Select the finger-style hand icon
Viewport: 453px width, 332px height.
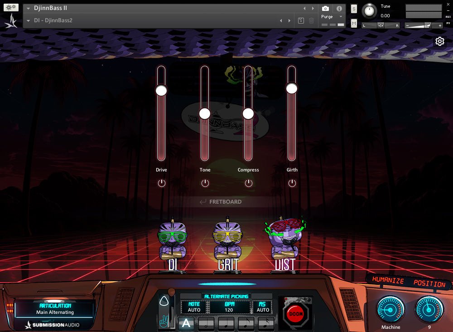(164, 322)
